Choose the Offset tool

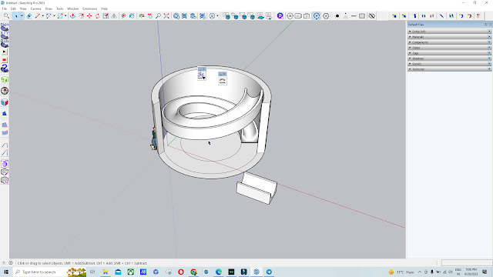coord(81,15)
